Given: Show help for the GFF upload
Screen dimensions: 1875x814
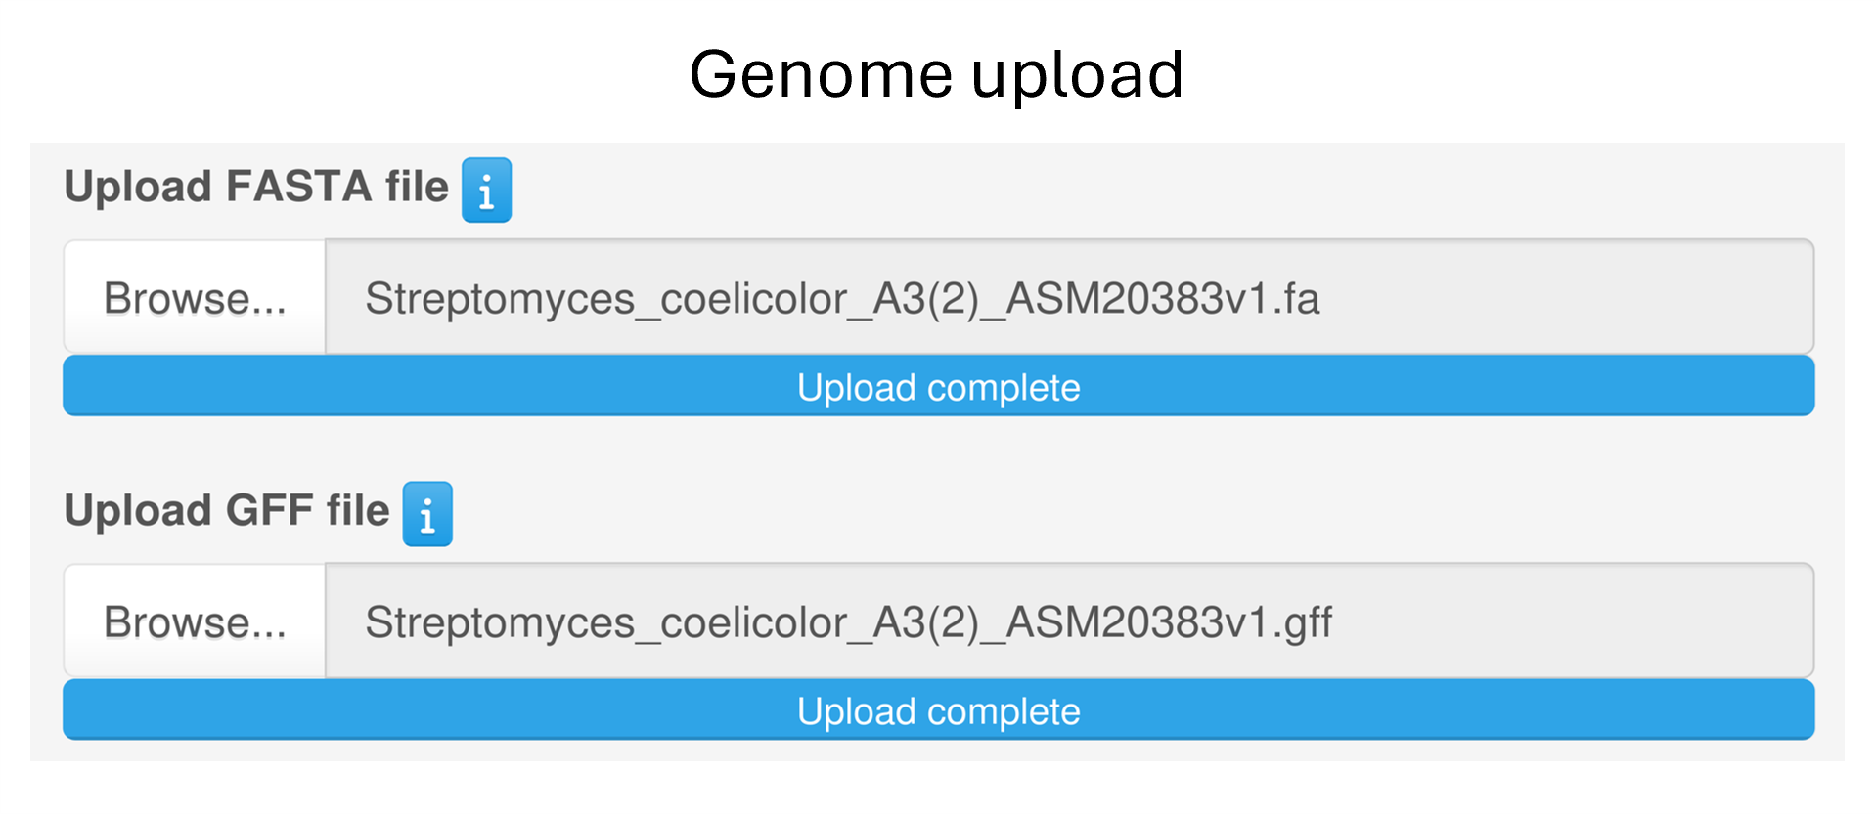Looking at the screenshot, I should pyautogui.click(x=427, y=514).
